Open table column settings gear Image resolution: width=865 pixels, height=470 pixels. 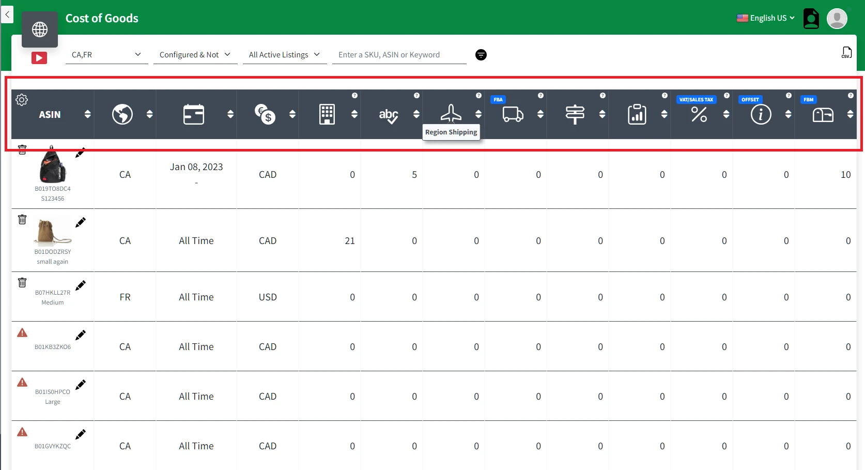22,100
